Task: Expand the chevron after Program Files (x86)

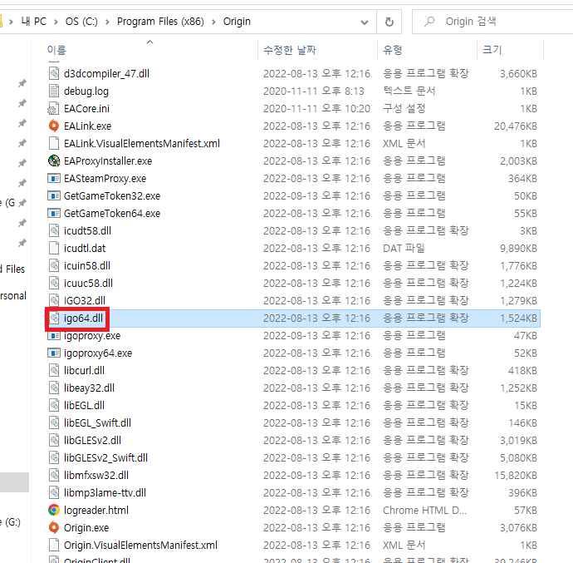Action: click(x=213, y=22)
